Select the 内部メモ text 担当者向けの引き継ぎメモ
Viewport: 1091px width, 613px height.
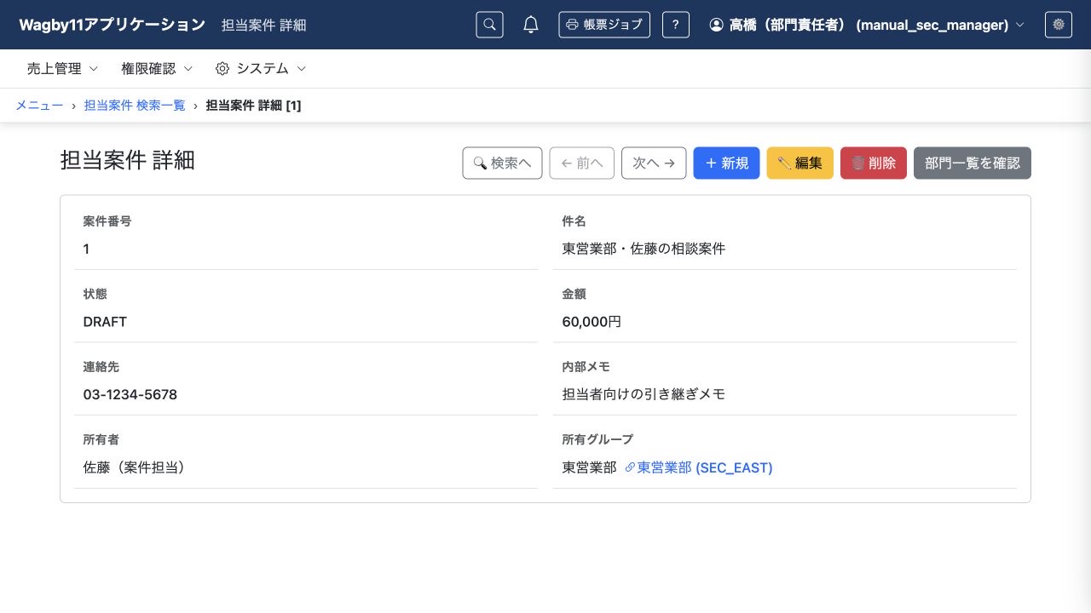(644, 394)
